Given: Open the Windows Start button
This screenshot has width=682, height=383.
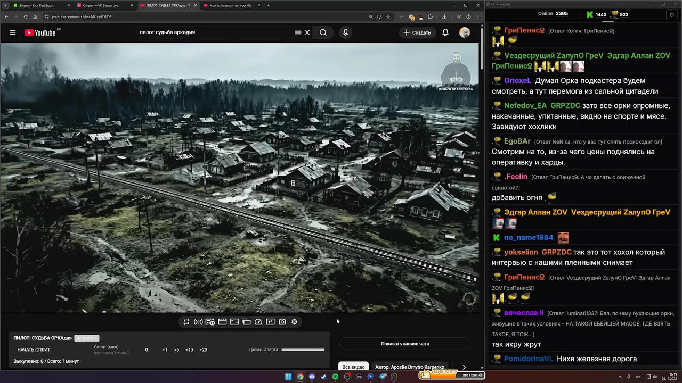Looking at the screenshot, I should [288, 377].
